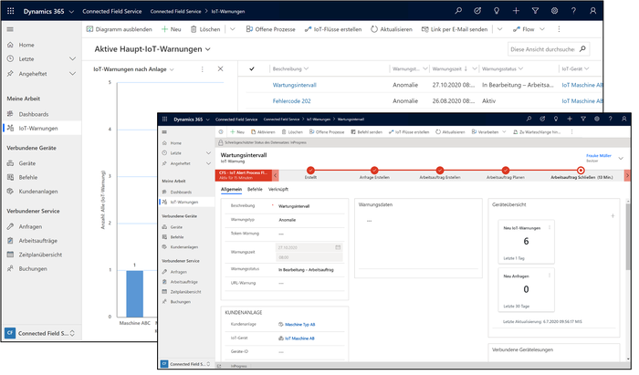Open user account icon in back window header

pyautogui.click(x=593, y=11)
